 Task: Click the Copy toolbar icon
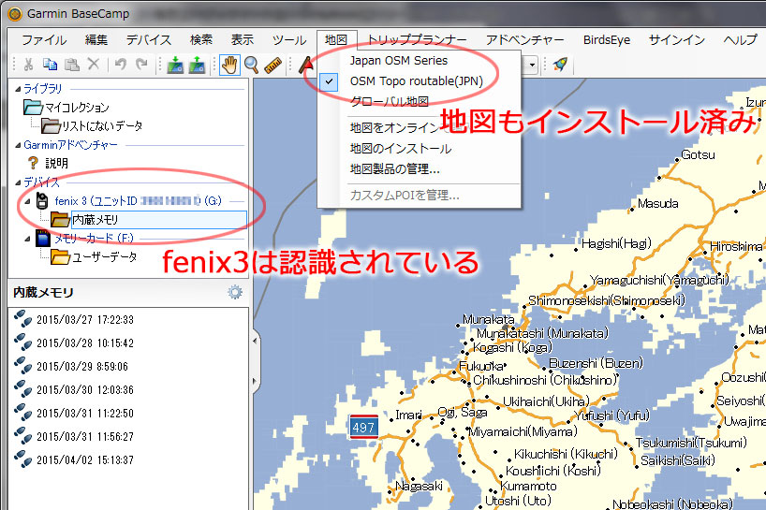point(50,64)
